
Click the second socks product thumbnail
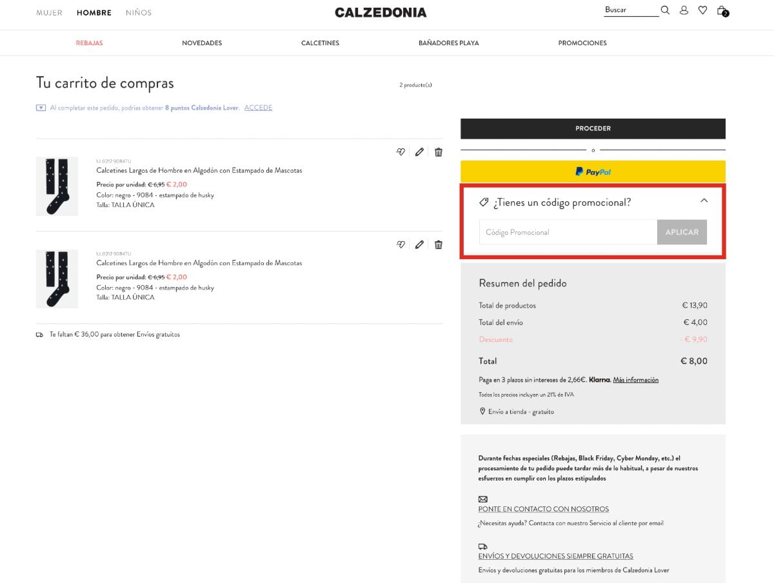tap(57, 279)
